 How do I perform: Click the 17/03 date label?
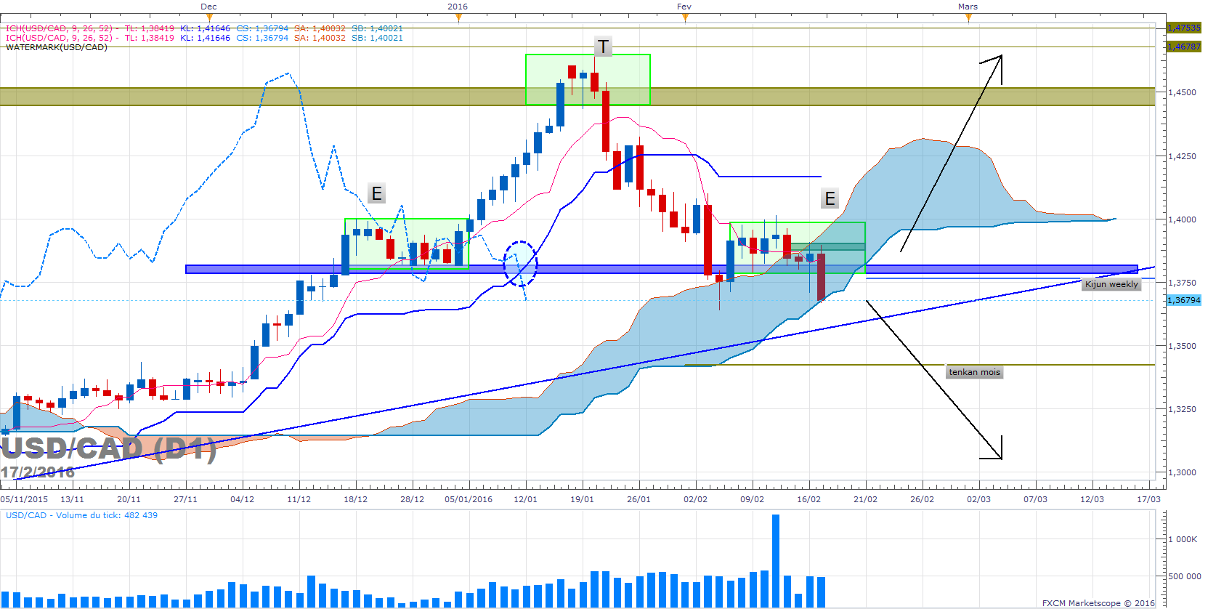1148,499
